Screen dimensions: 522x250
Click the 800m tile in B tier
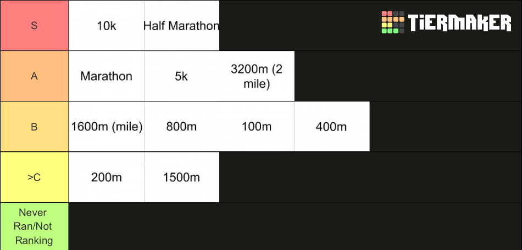tap(182, 127)
